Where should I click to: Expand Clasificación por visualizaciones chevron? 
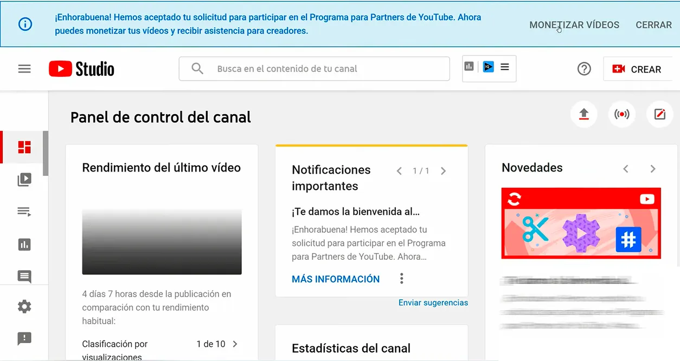pos(235,344)
